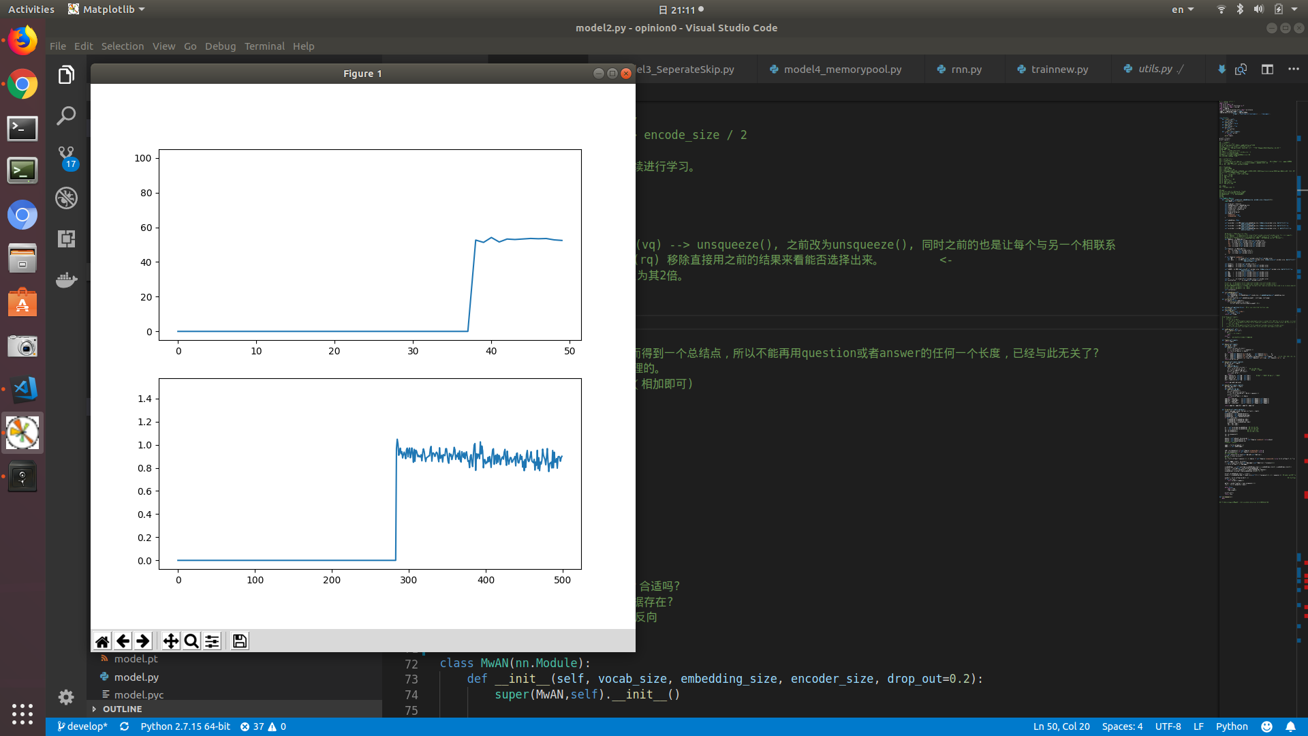Expand the OUTLINE section
Image resolution: width=1308 pixels, height=736 pixels.
122,709
